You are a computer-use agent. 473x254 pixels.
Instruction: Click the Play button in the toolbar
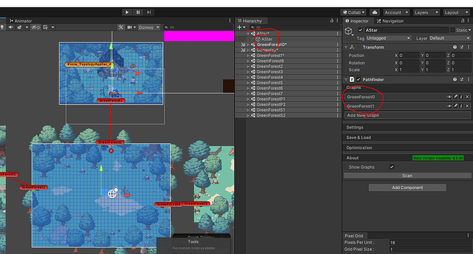click(x=127, y=12)
